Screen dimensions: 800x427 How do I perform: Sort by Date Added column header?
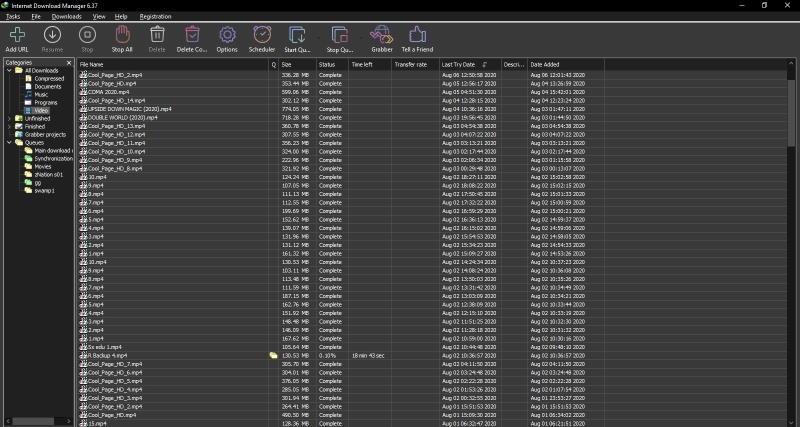(566, 64)
